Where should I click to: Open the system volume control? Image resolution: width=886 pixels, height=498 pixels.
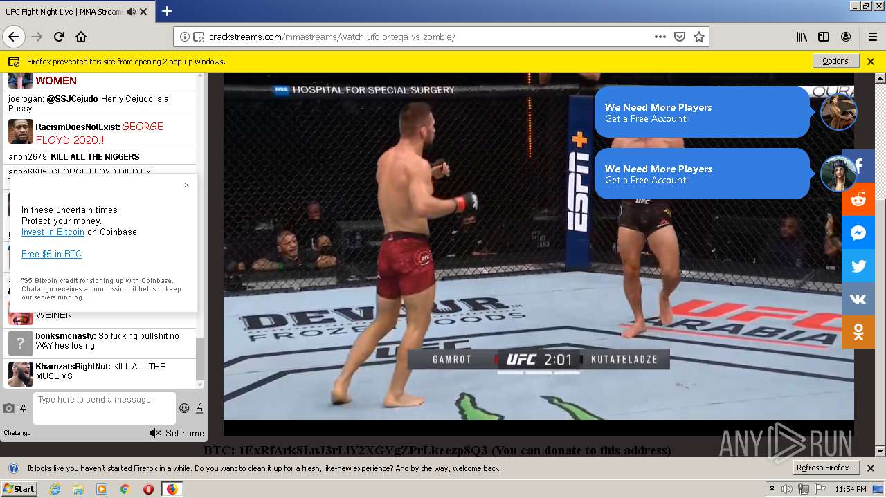click(x=786, y=489)
